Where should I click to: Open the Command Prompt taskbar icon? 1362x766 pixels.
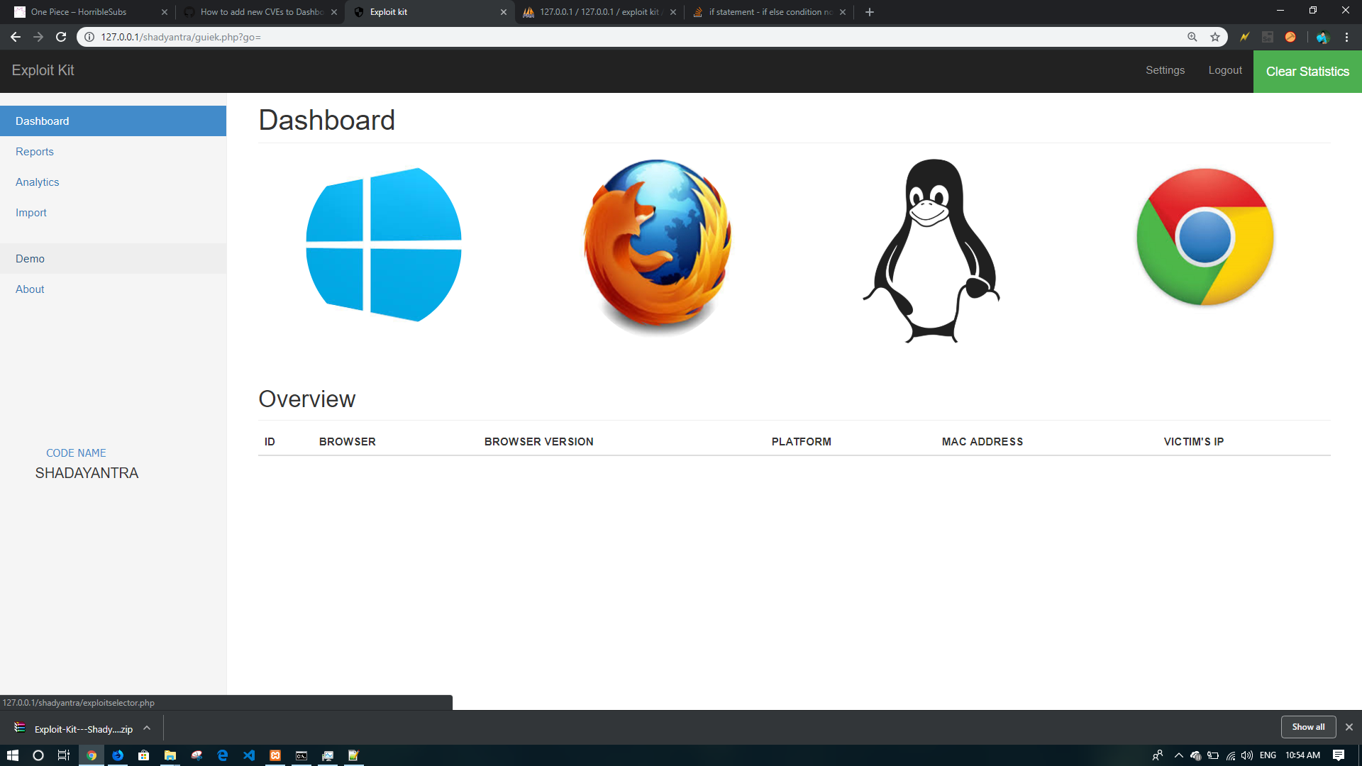click(301, 755)
